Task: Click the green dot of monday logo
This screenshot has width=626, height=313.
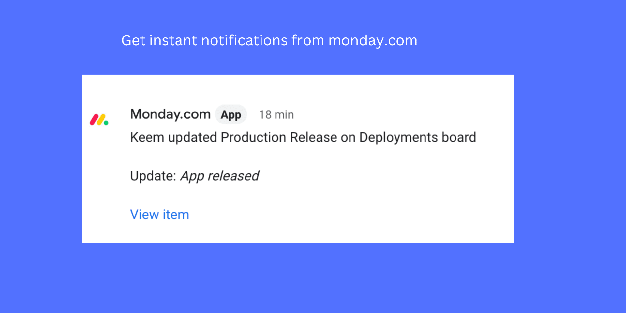Action: pyautogui.click(x=106, y=123)
